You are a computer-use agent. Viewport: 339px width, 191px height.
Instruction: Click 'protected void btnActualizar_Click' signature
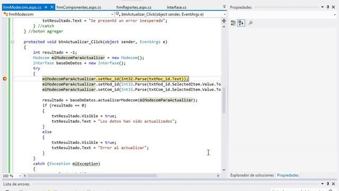(x=95, y=42)
